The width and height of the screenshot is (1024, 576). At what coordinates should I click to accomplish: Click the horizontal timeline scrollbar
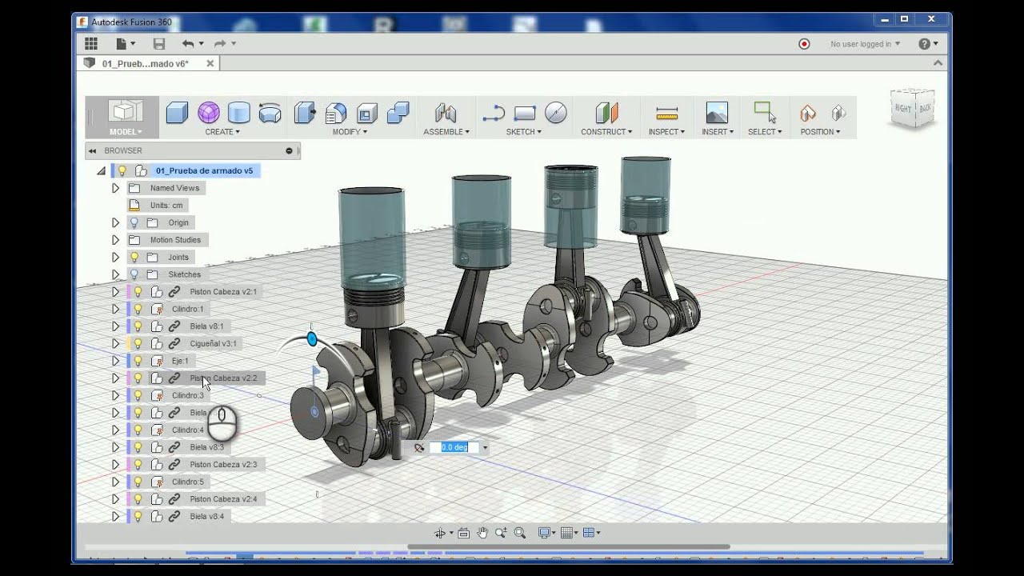(568, 547)
